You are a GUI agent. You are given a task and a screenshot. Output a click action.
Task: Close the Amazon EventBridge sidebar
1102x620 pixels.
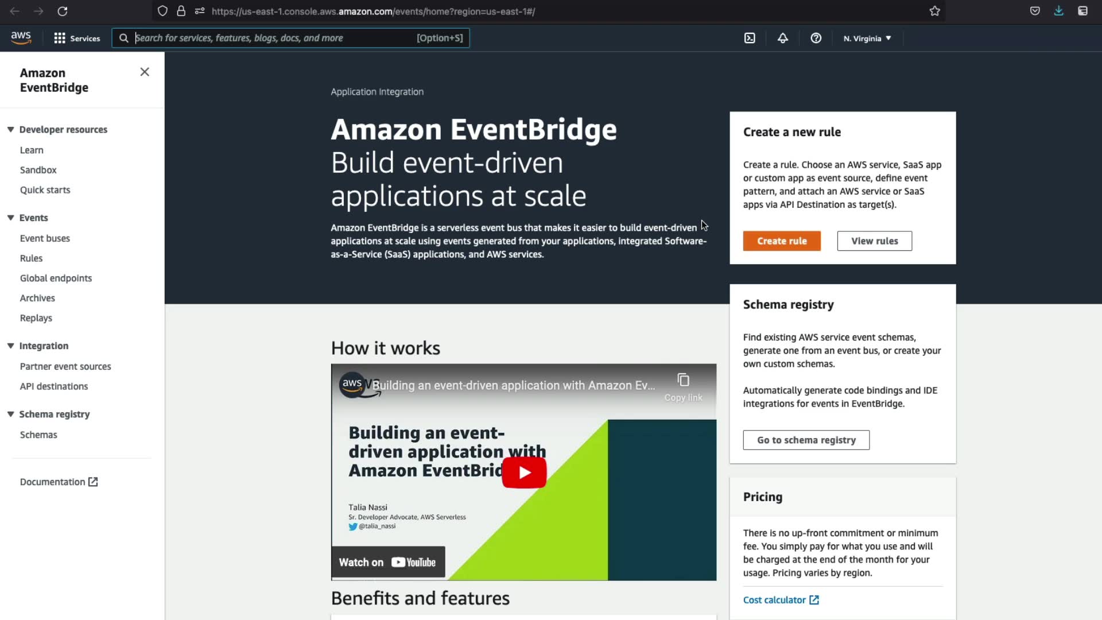tap(145, 72)
